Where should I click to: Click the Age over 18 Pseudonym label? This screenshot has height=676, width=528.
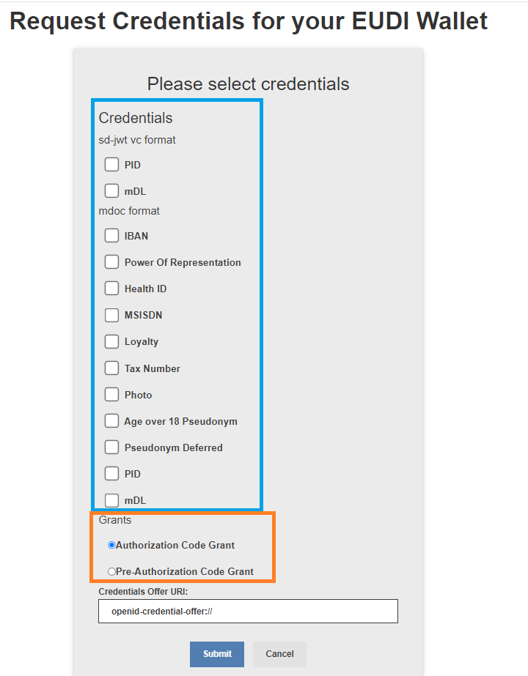180,421
